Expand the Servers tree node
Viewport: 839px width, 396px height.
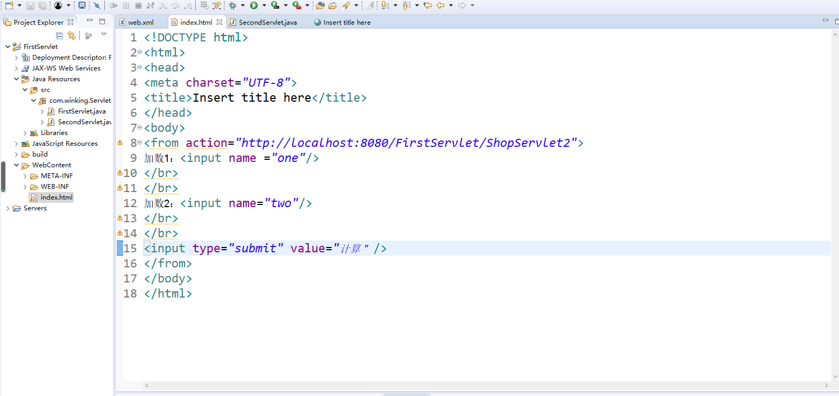pos(8,208)
